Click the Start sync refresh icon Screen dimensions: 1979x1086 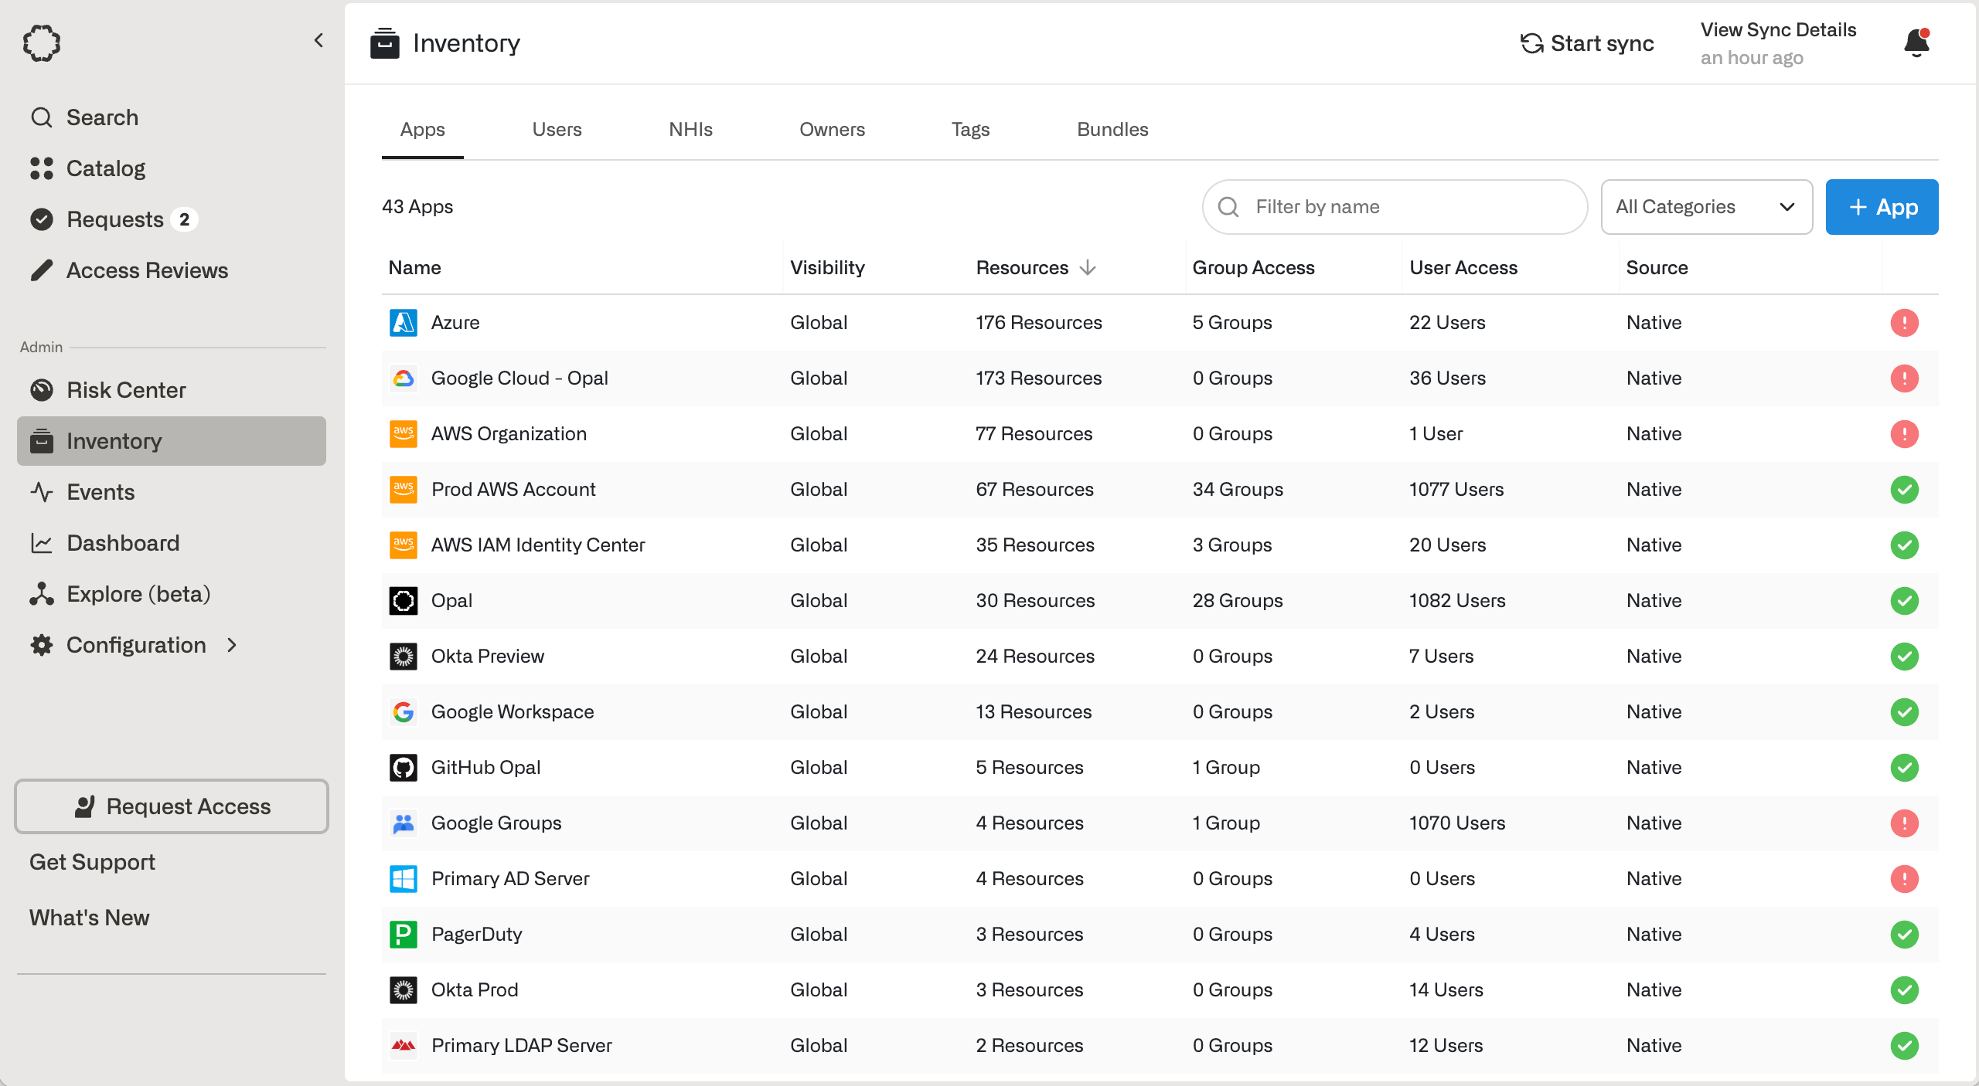coord(1531,43)
